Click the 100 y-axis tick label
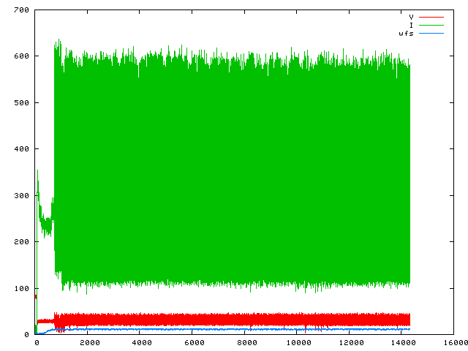Screen dimensions: 468x351 point(20,288)
